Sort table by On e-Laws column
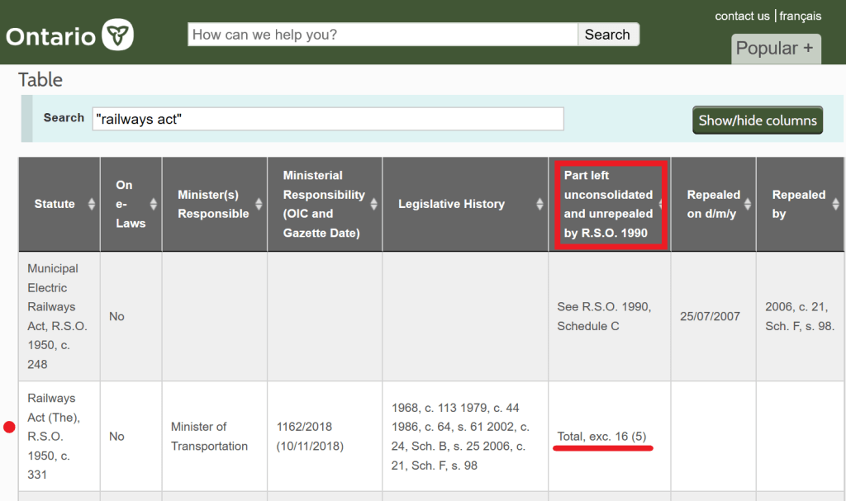Image resolution: width=846 pixels, height=501 pixels. (153, 205)
